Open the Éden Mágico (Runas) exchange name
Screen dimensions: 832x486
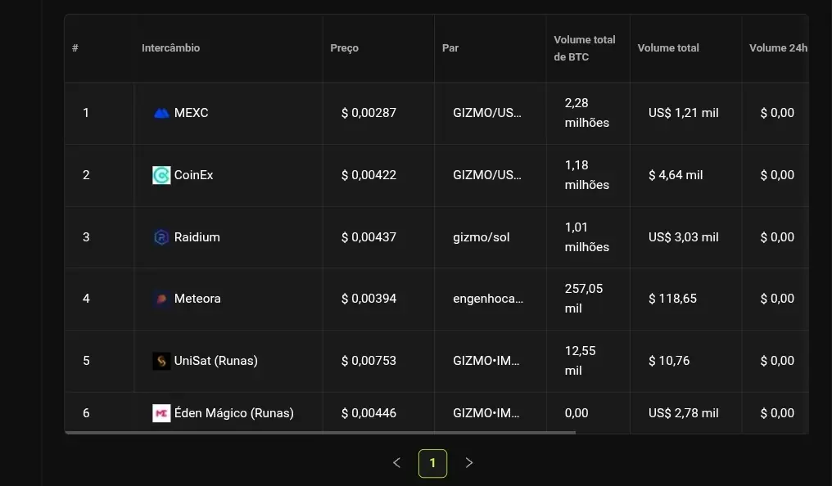click(x=234, y=413)
